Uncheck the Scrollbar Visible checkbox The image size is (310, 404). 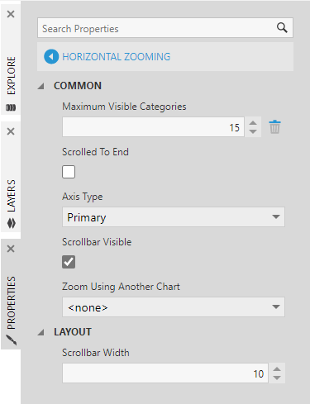pos(69,262)
